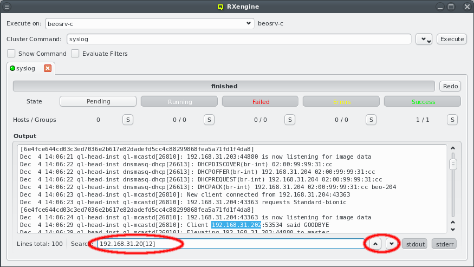Close the syslog tab with the red X icon

pyautogui.click(x=47, y=68)
